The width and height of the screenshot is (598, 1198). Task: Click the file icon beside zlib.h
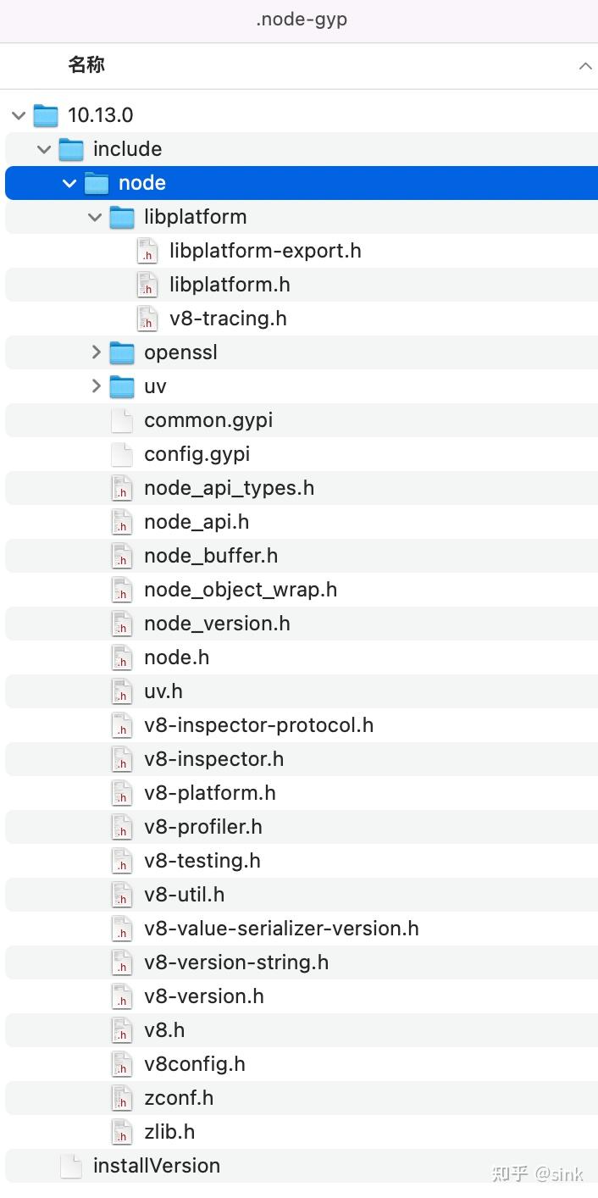121,1132
